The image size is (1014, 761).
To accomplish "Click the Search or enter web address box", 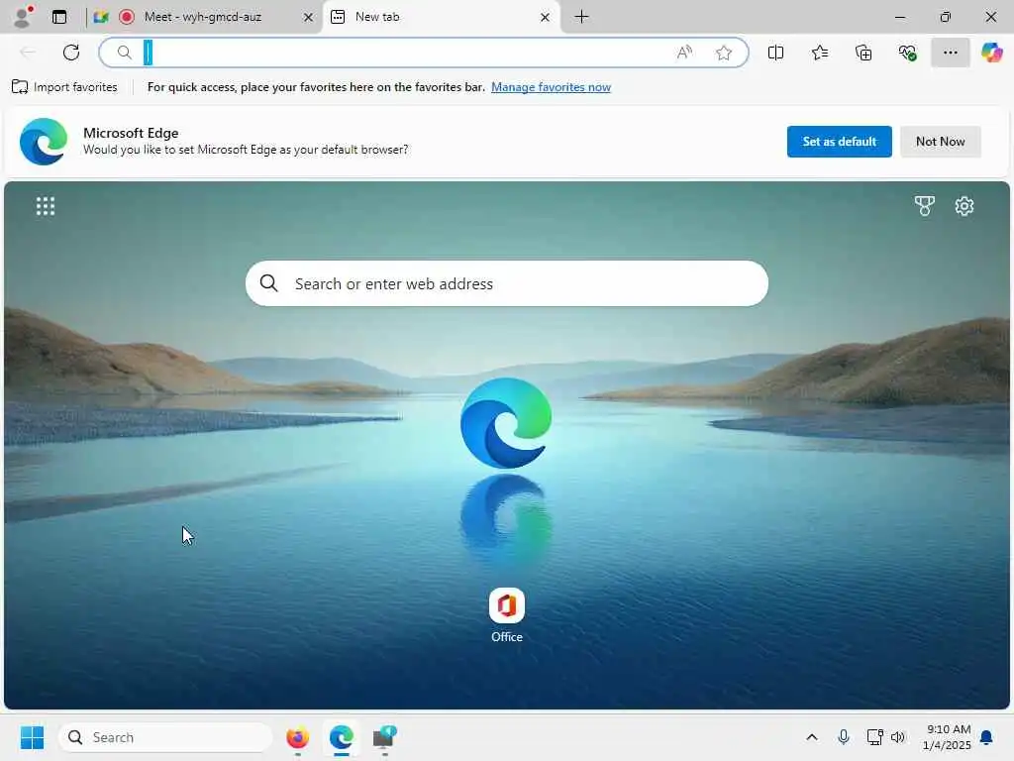I will pyautogui.click(x=507, y=283).
